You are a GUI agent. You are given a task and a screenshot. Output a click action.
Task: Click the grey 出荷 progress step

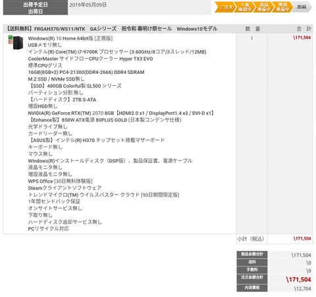click(x=302, y=7)
